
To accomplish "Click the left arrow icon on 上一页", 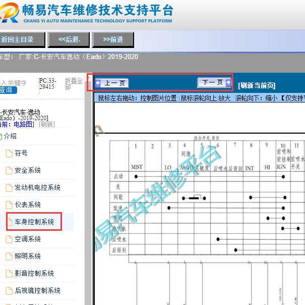I will 98,83.
